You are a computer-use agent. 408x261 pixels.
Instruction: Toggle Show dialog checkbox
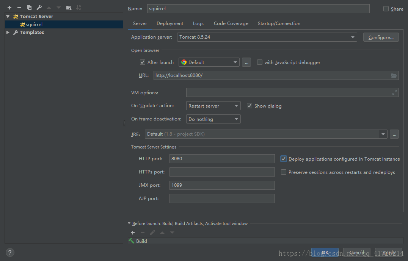tap(249, 106)
